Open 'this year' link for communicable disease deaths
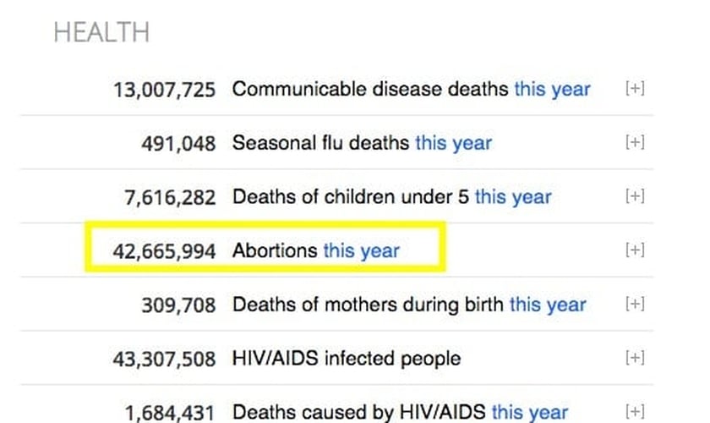This screenshot has width=710, height=423. click(x=553, y=90)
